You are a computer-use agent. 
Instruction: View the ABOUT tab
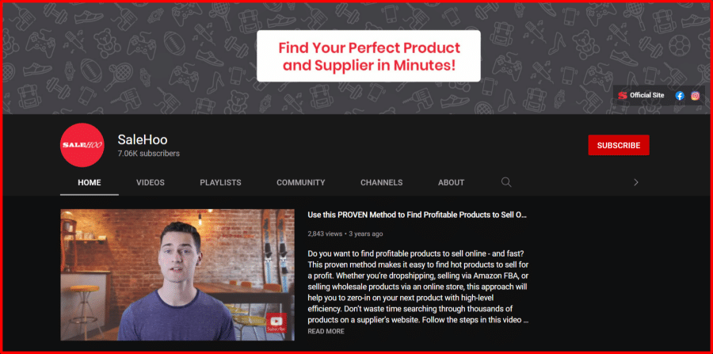click(x=451, y=183)
